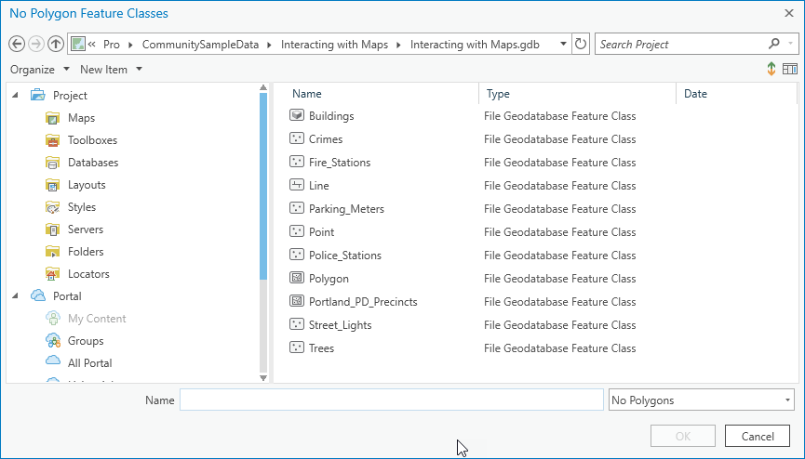This screenshot has height=459, width=805.
Task: Click the sort order arrows icon
Action: point(771,70)
